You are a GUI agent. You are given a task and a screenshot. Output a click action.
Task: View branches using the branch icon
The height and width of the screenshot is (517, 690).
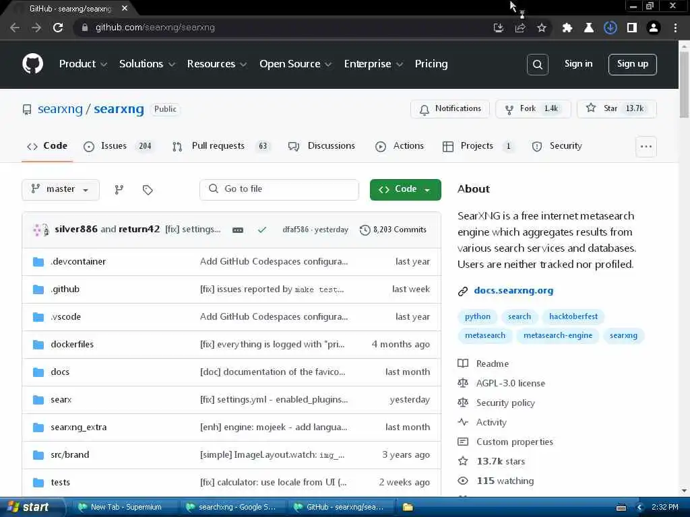(x=119, y=189)
